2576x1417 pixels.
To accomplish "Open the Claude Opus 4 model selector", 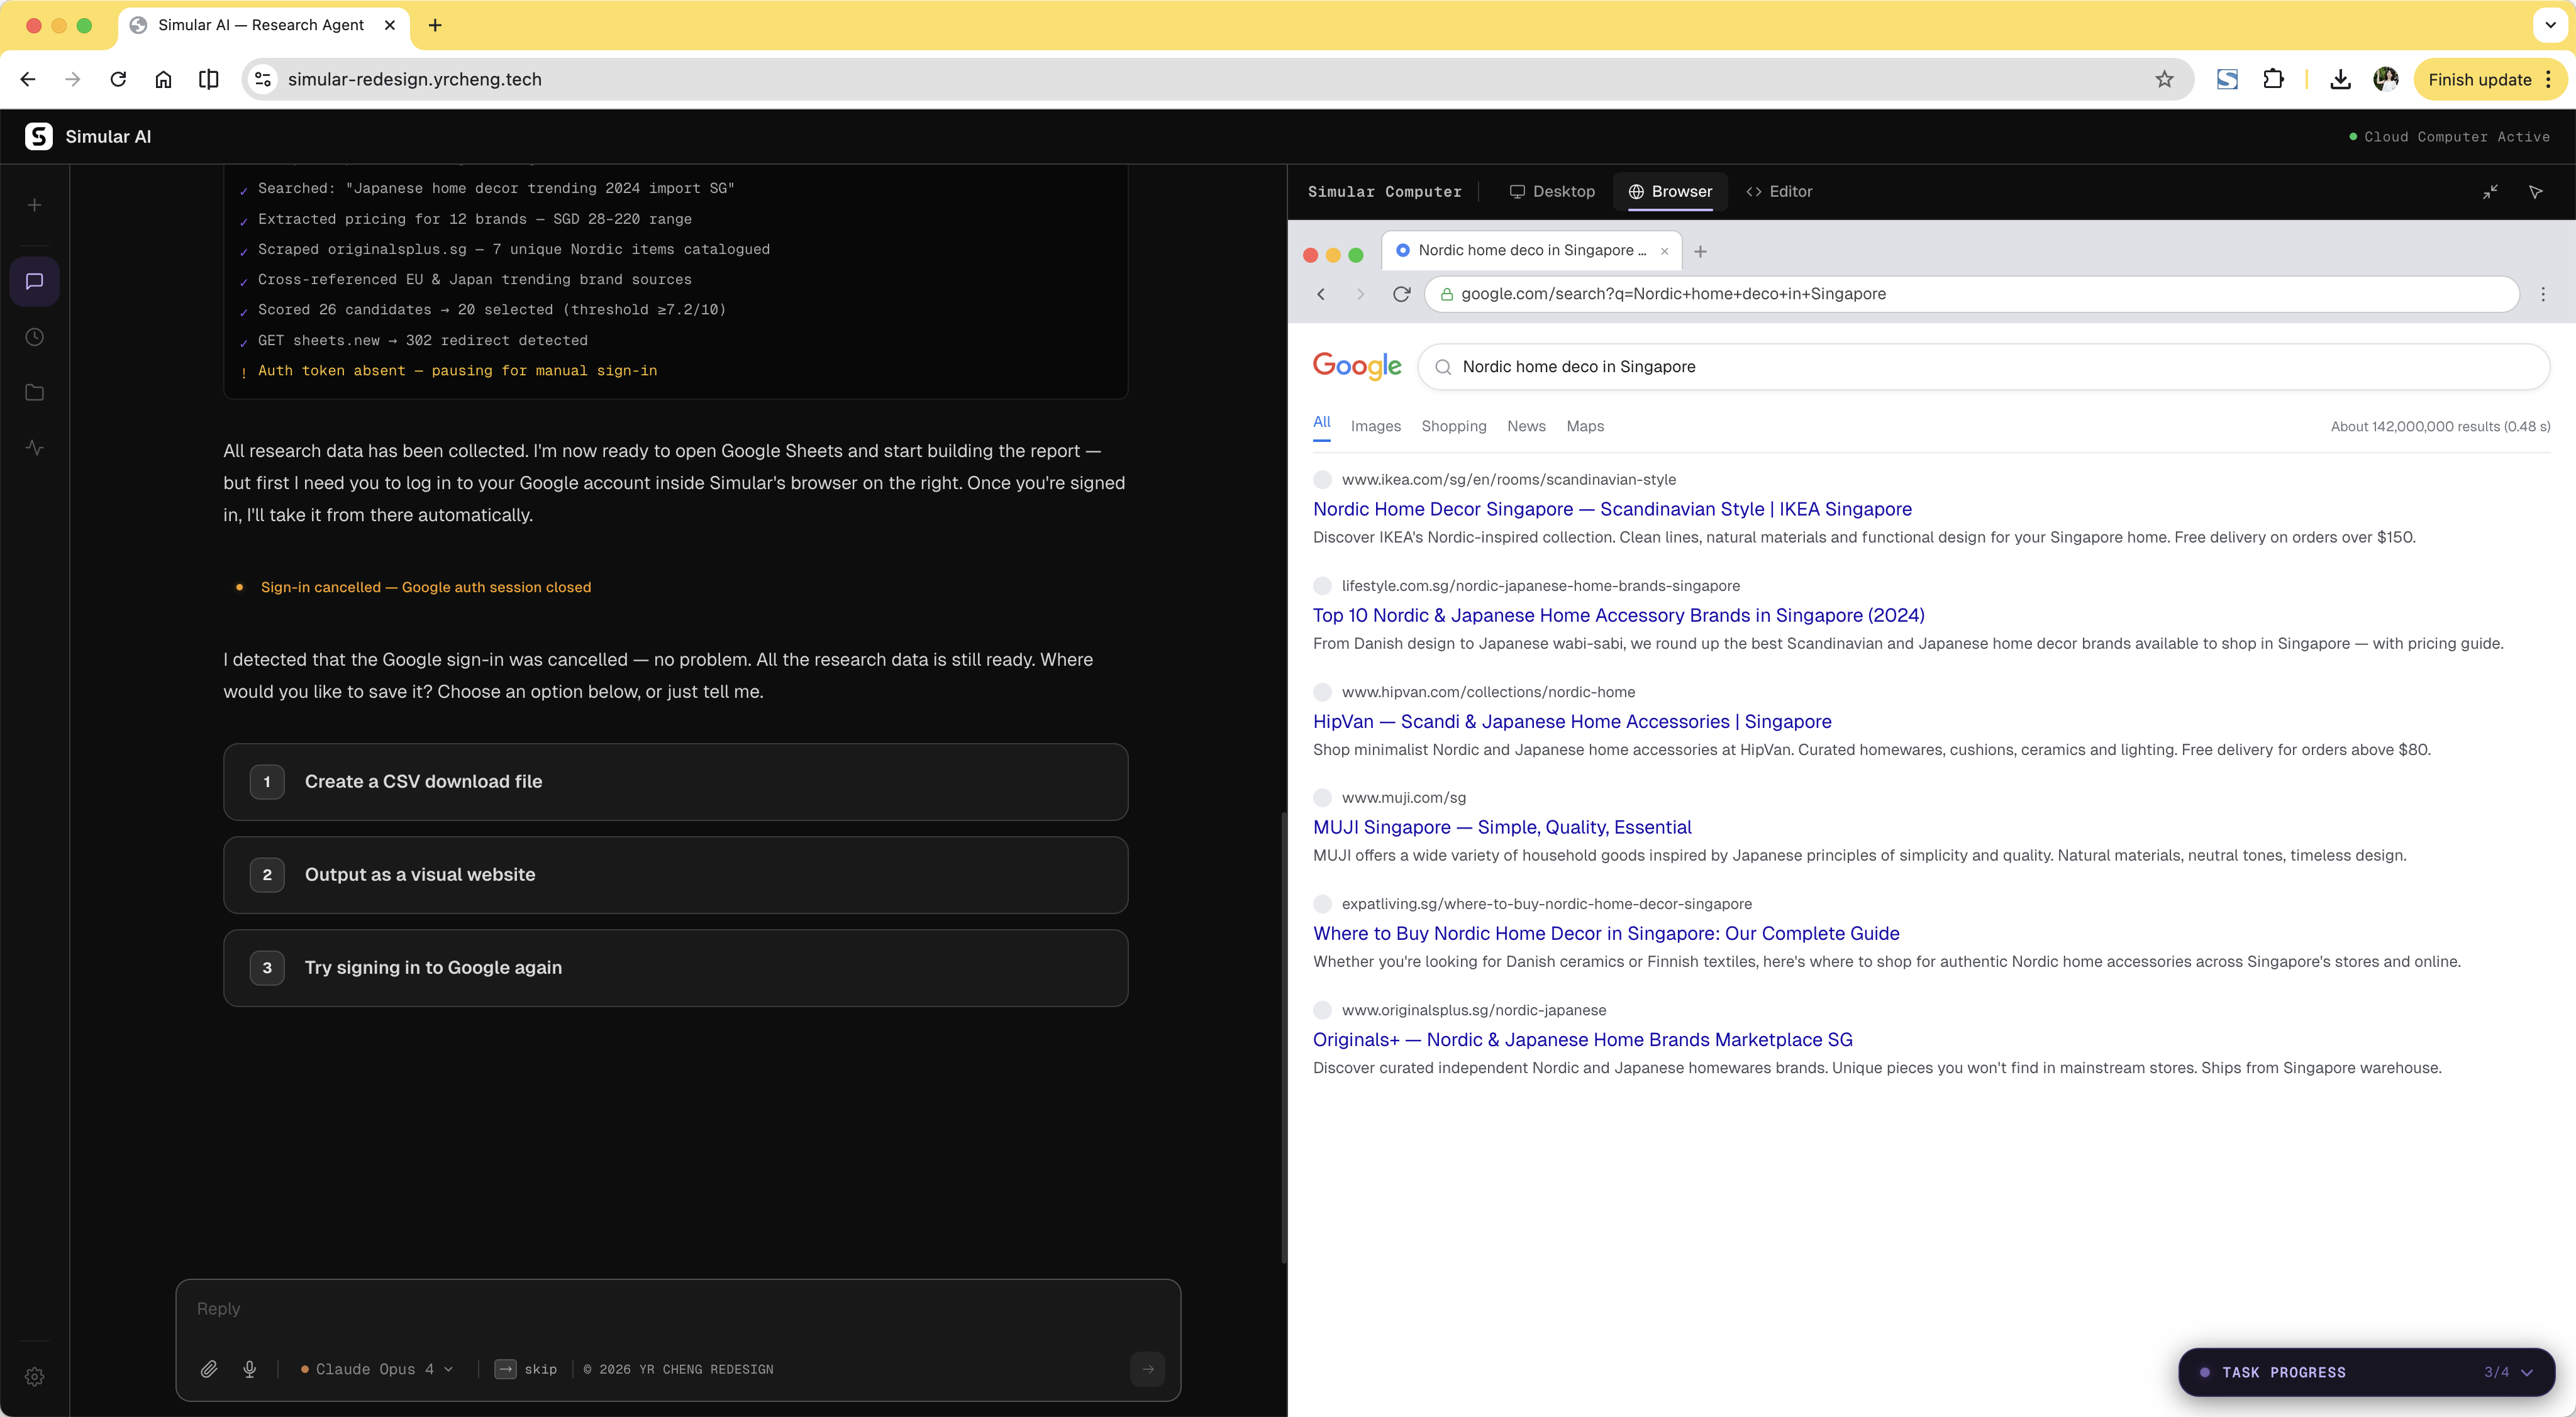I will [x=376, y=1369].
